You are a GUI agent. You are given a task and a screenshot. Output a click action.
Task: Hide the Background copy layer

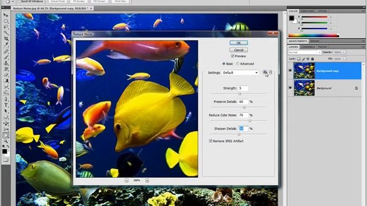point(290,70)
